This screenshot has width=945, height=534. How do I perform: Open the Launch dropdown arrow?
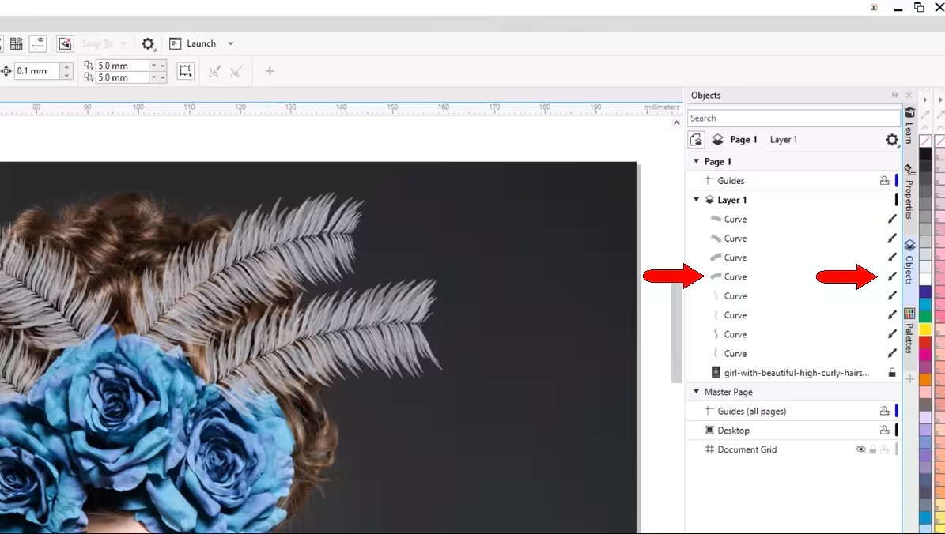(x=231, y=44)
